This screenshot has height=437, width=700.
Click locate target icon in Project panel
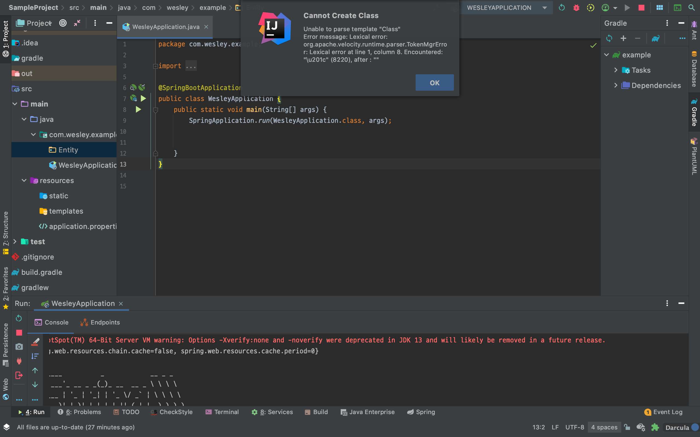(63, 23)
